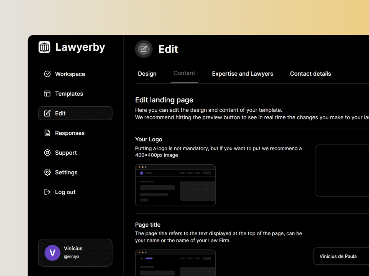Open Vinícius @viniyx profile card

75,253
